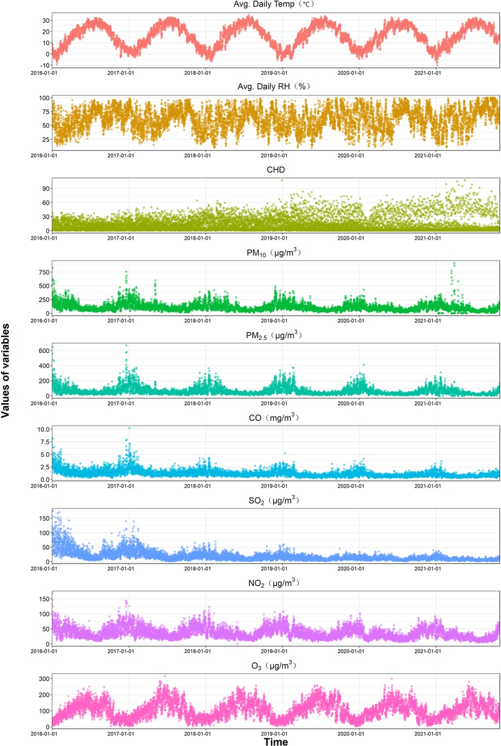This screenshot has height=746, width=501.
Task: Click the '500' tick in PM10 panel
Action: coord(45,286)
